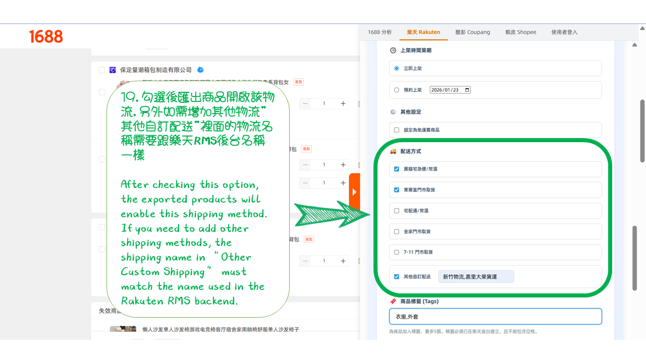
Task: Click the tag icon next to 商品標籤 (Tags)
Action: click(x=393, y=301)
